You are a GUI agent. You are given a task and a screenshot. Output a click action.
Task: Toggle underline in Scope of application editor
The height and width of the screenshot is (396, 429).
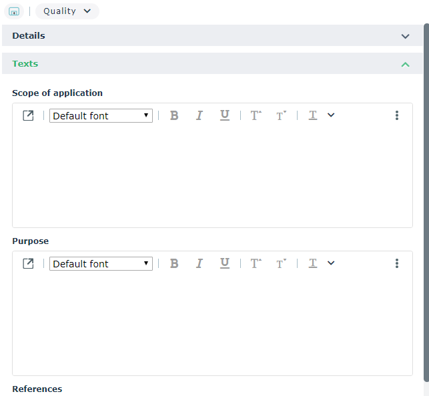[225, 115]
